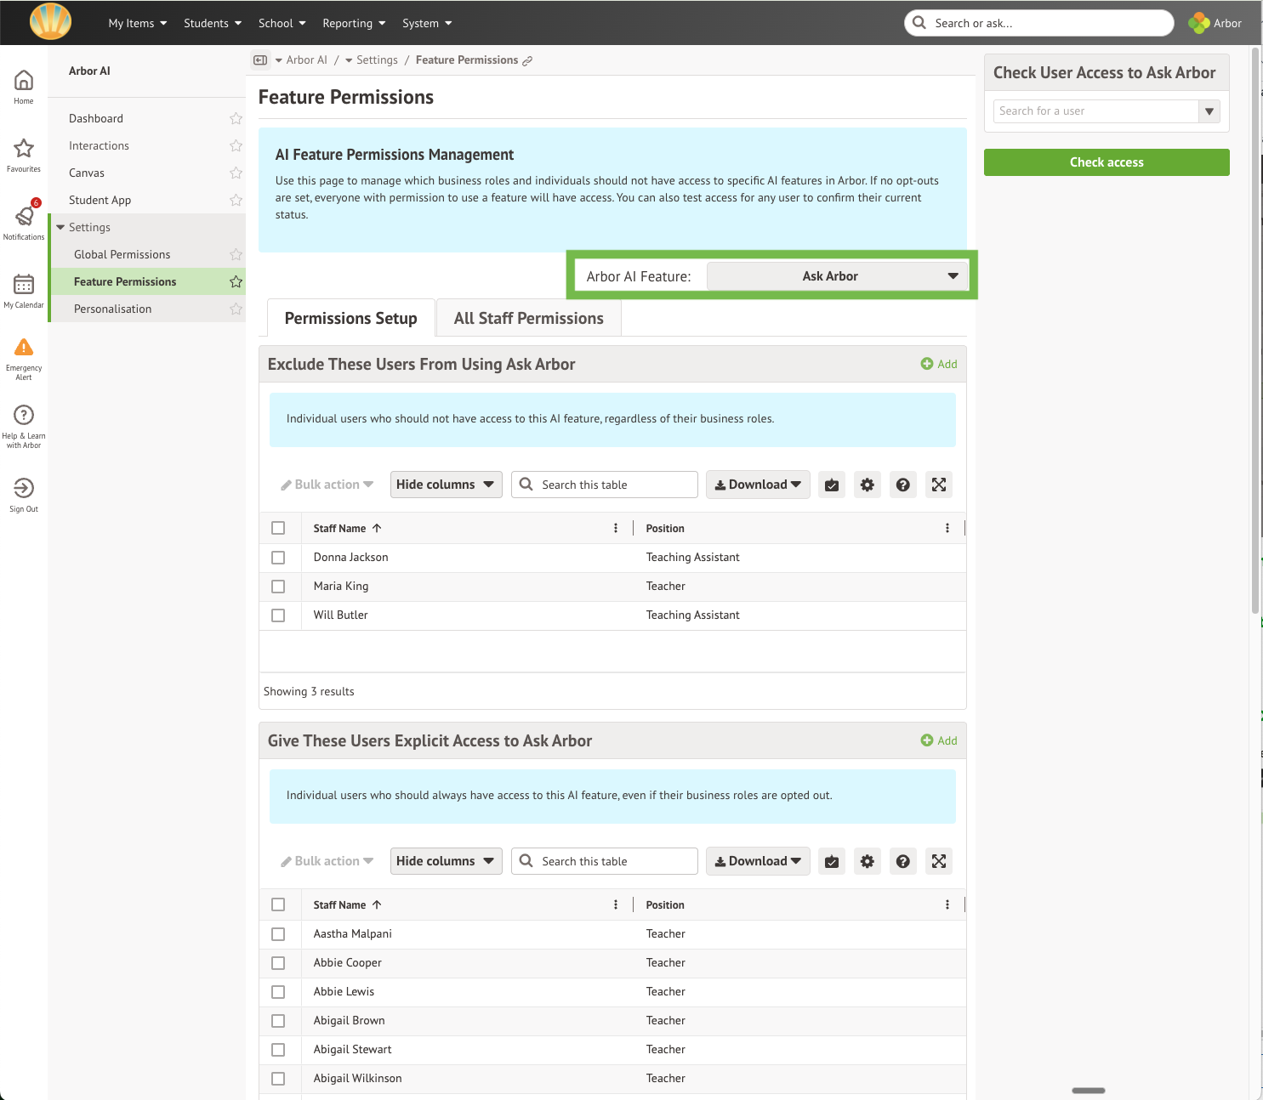
Task: Click the copy page link icon in breadcrumb
Action: pos(527,61)
